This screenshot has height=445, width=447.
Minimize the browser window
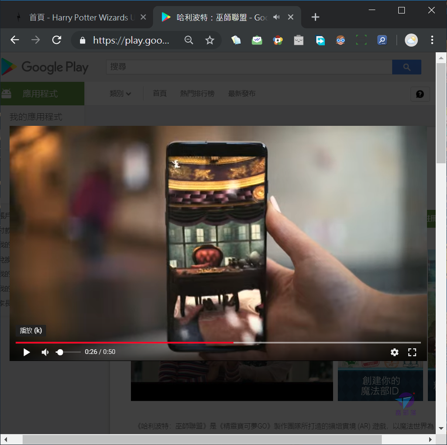click(372, 10)
